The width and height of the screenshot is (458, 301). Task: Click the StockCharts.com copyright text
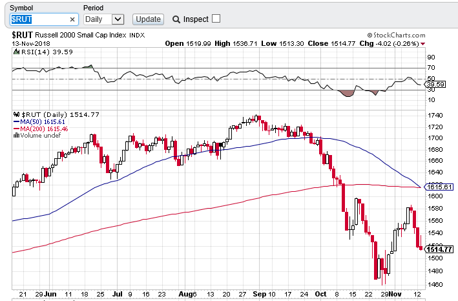click(x=396, y=36)
